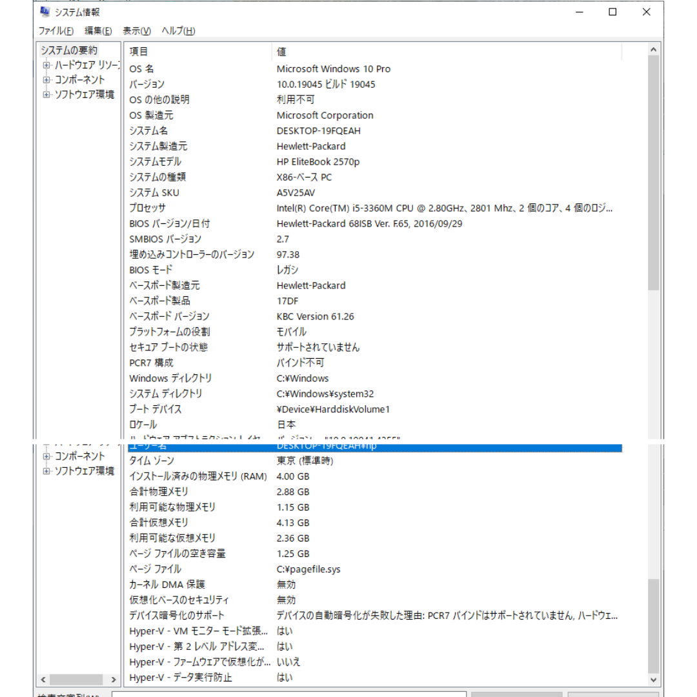Viewport: 697px width, 697px height.
Task: Select システムの要約 in the tree
Action: point(69,50)
